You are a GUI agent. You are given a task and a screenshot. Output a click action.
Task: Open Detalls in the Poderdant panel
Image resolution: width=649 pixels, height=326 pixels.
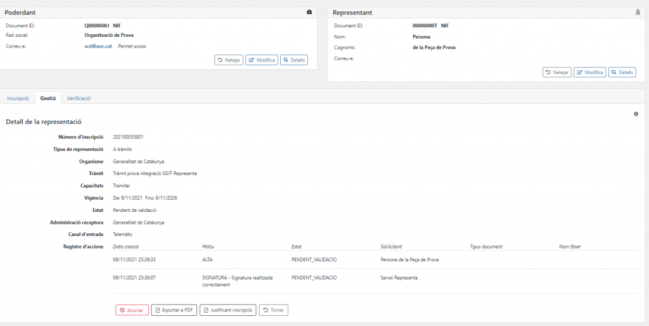point(293,60)
